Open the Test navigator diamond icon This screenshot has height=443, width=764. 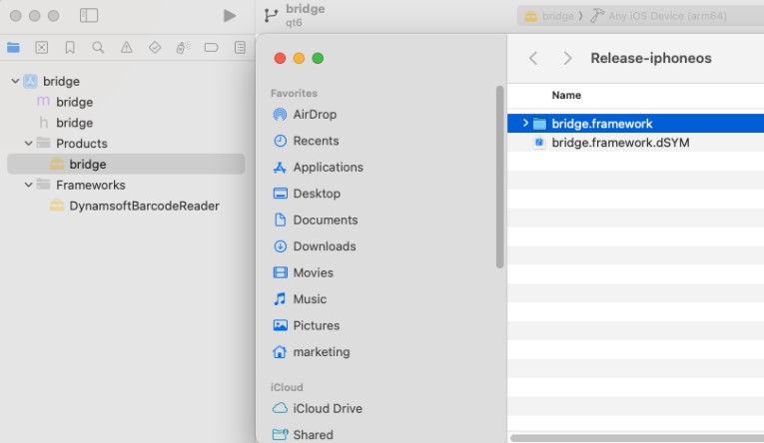pos(154,47)
